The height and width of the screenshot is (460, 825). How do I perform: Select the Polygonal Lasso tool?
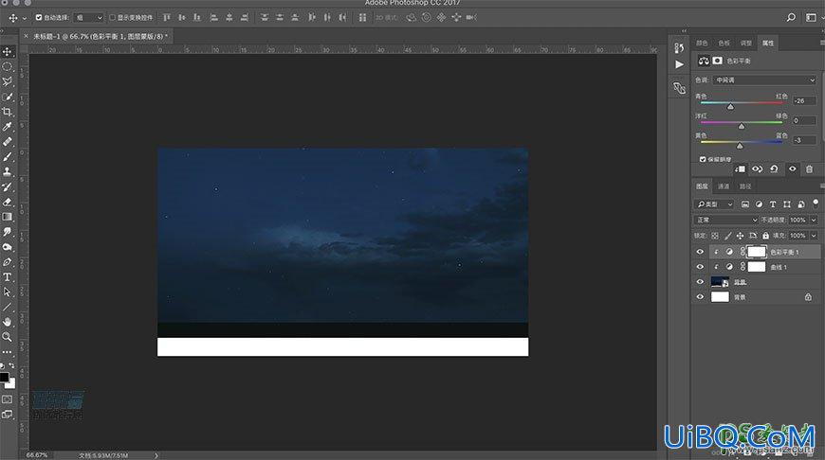tap(8, 81)
